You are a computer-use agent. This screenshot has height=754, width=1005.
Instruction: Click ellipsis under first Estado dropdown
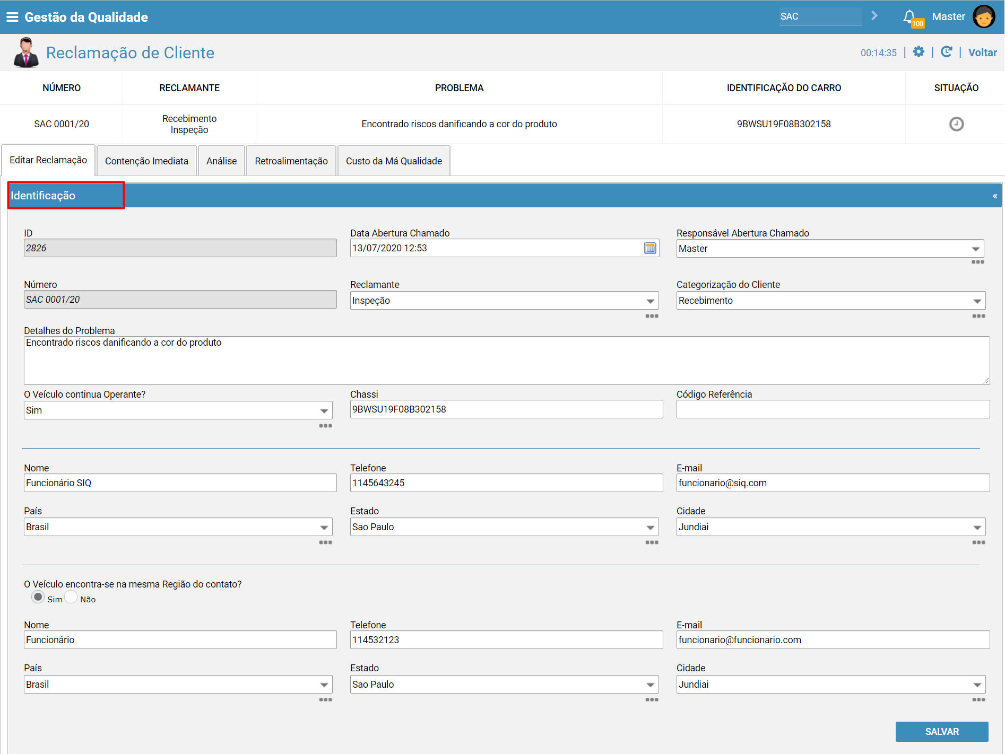tap(652, 542)
